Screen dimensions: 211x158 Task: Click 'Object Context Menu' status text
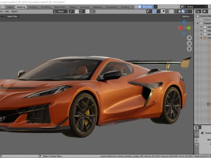coord(52,156)
